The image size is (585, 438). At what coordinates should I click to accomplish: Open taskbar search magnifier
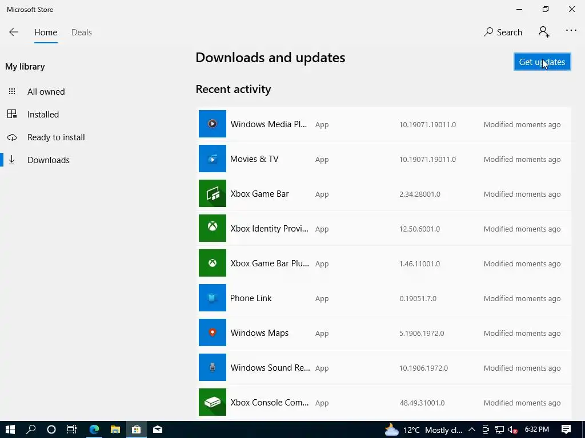(x=31, y=429)
